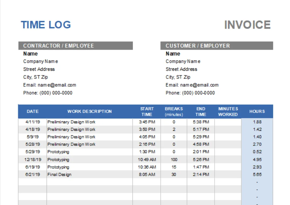290x205 pixels.
Task: Select the date cell 12/18/19
Action: (33, 160)
